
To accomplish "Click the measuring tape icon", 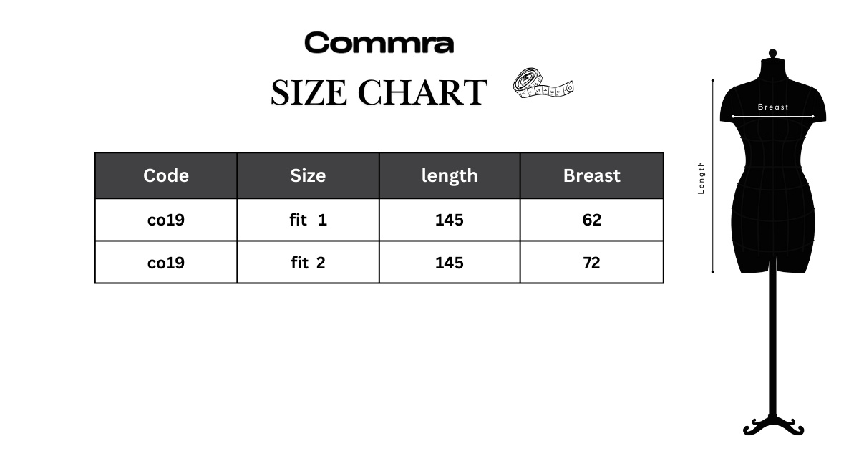I will point(544,84).
